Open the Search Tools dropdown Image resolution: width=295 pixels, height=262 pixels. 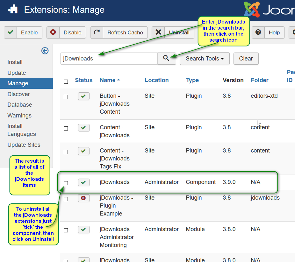pyautogui.click(x=205, y=59)
